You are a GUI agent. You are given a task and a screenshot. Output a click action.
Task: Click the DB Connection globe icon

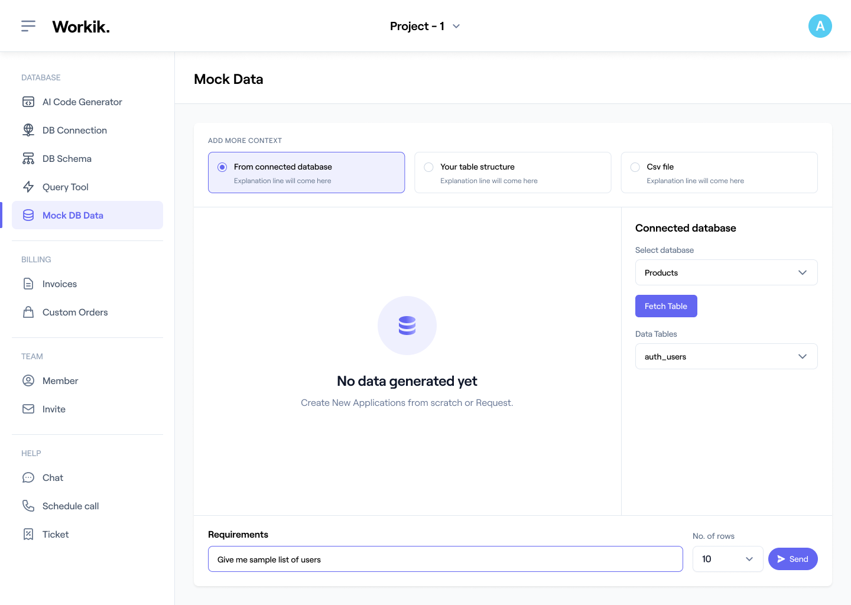pyautogui.click(x=28, y=130)
